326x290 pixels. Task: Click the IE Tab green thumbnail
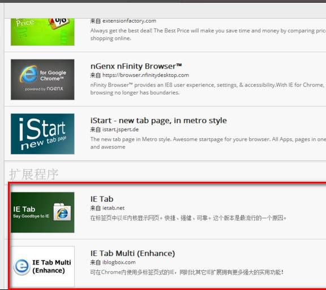[42, 212]
